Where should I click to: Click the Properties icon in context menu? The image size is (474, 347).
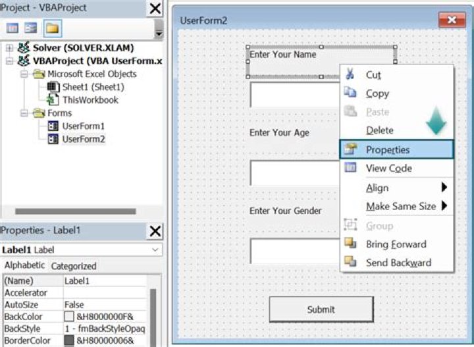[x=350, y=148]
